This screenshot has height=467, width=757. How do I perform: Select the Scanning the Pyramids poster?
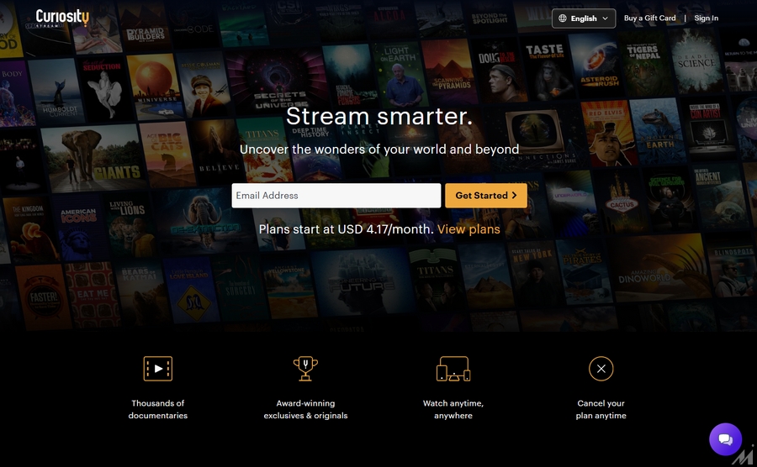coord(449,71)
